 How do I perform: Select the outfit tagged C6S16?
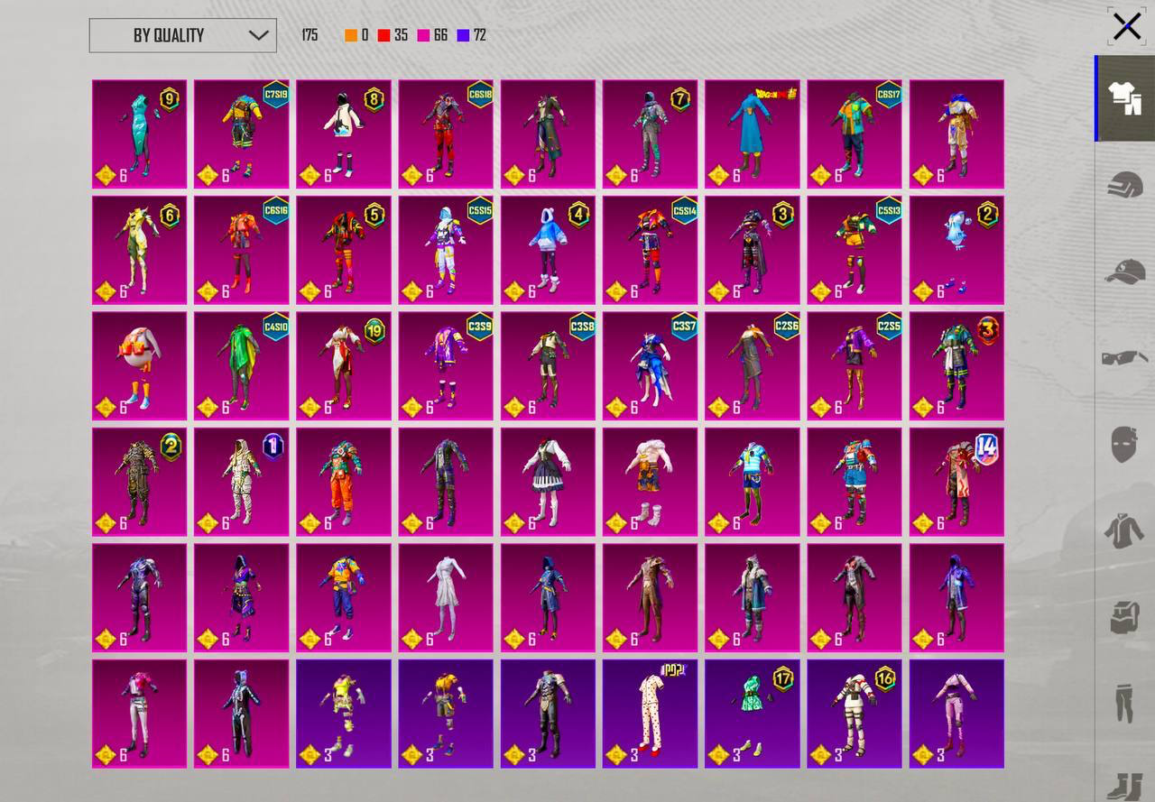(242, 250)
